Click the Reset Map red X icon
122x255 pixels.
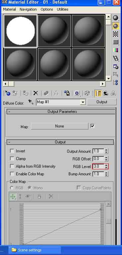click(x=36, y=93)
